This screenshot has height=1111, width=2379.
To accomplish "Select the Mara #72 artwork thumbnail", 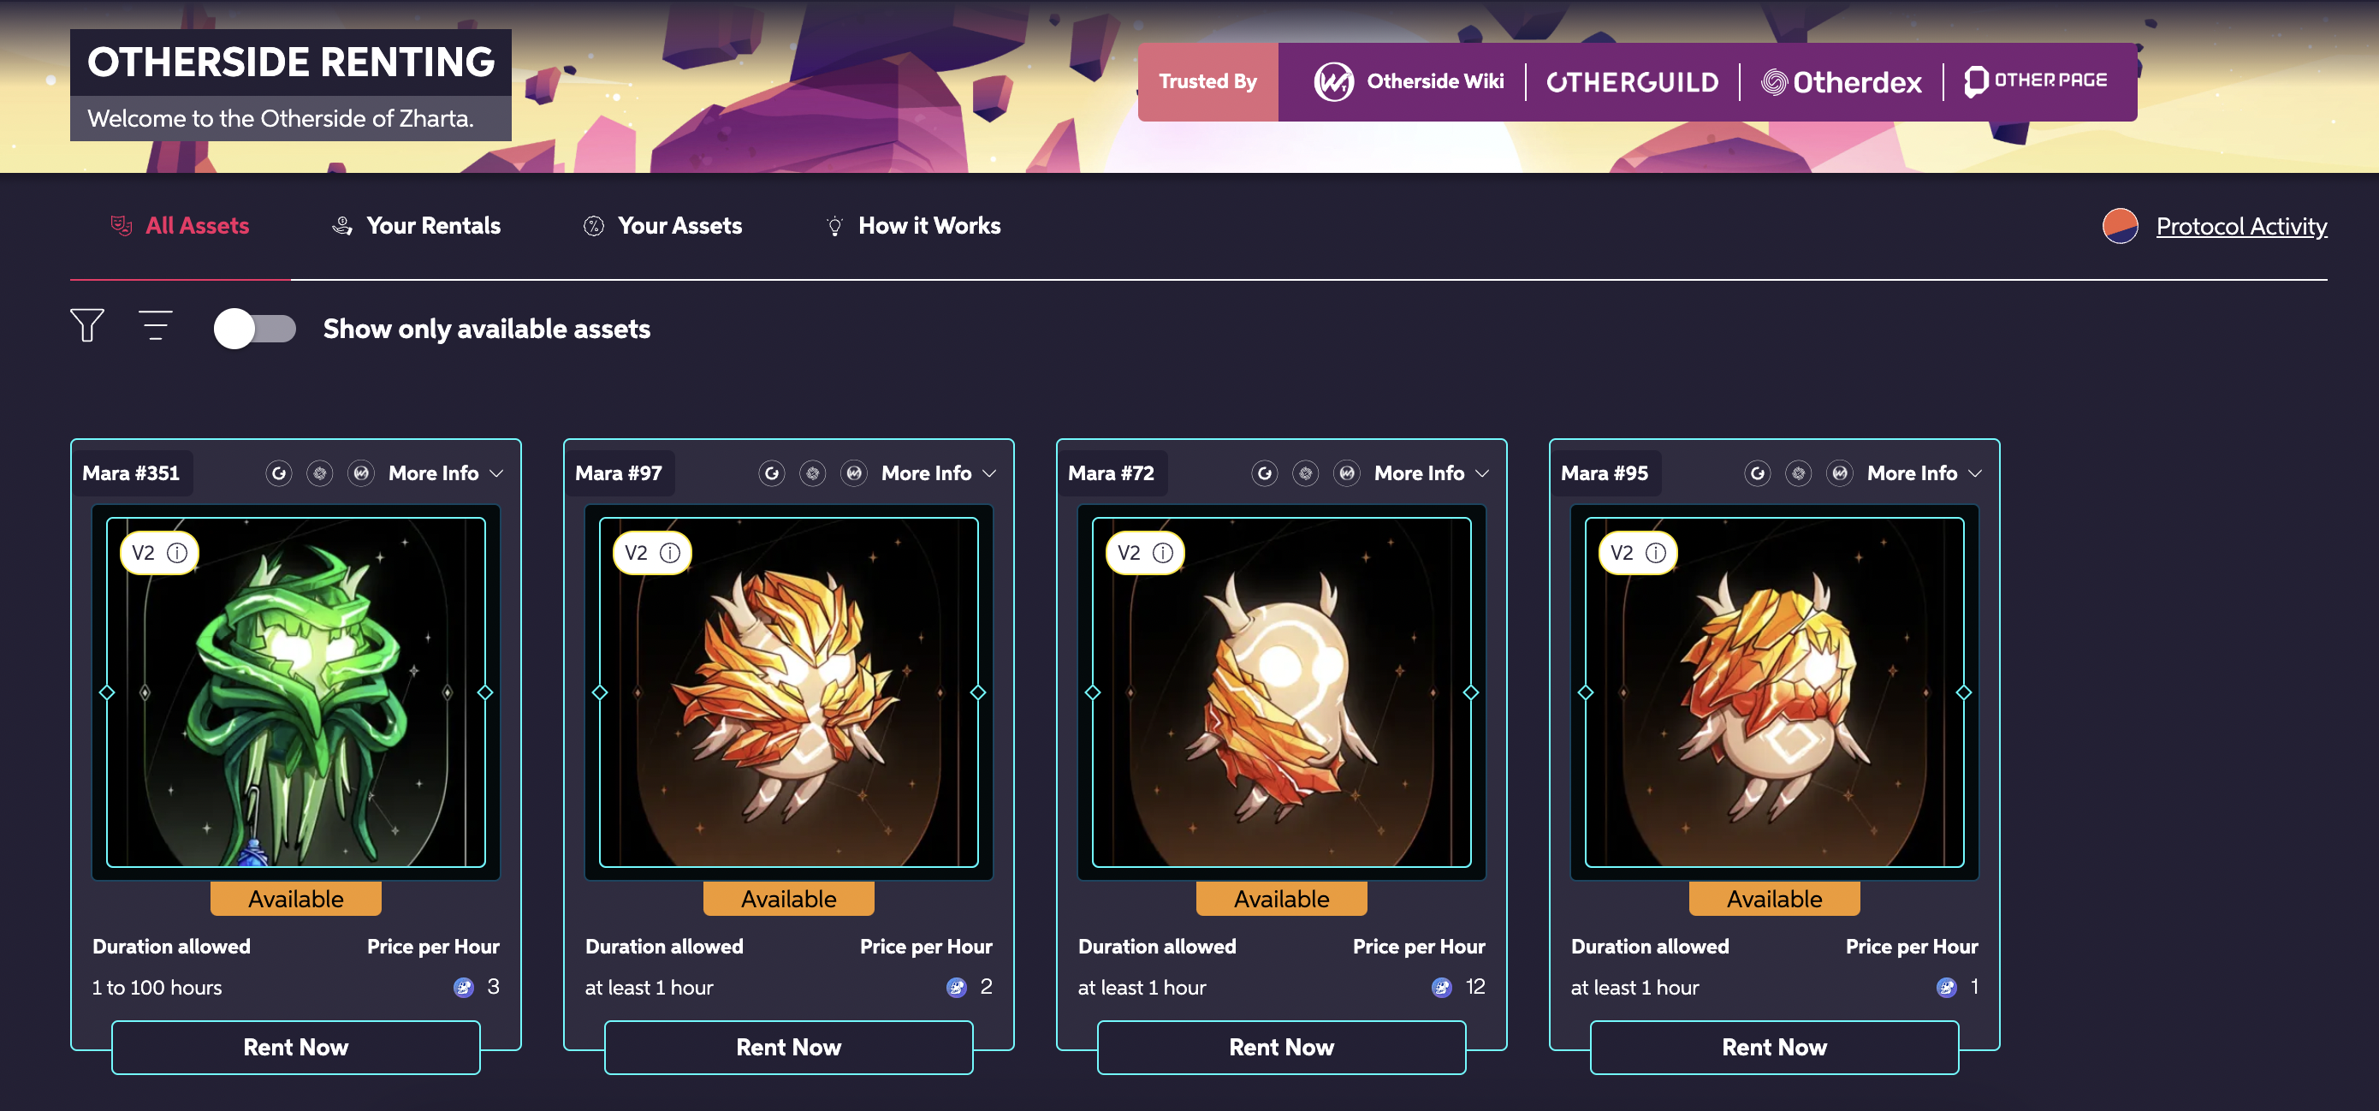I will tap(1282, 692).
